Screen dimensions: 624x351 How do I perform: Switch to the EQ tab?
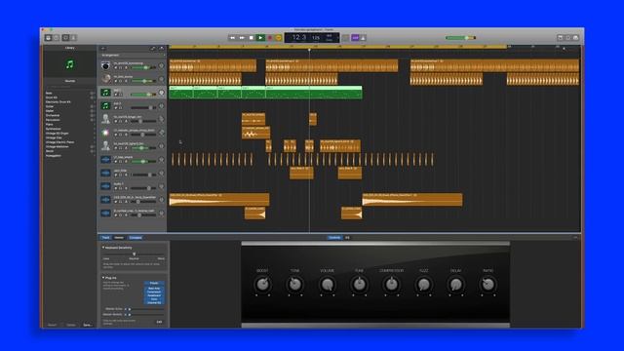pos(347,238)
